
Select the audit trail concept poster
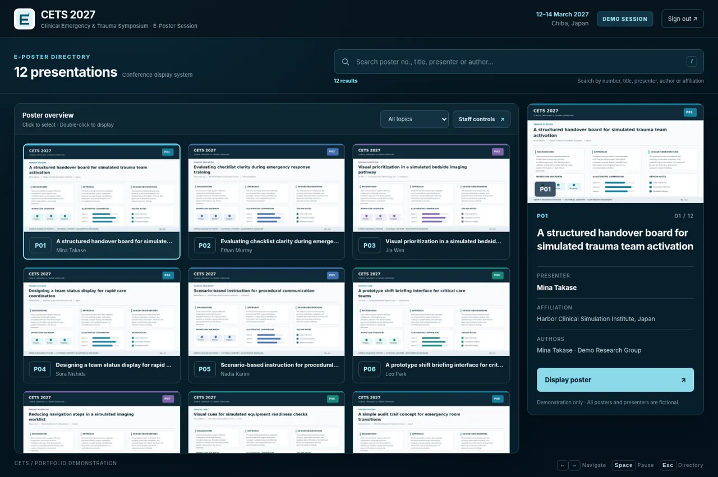coord(431,422)
